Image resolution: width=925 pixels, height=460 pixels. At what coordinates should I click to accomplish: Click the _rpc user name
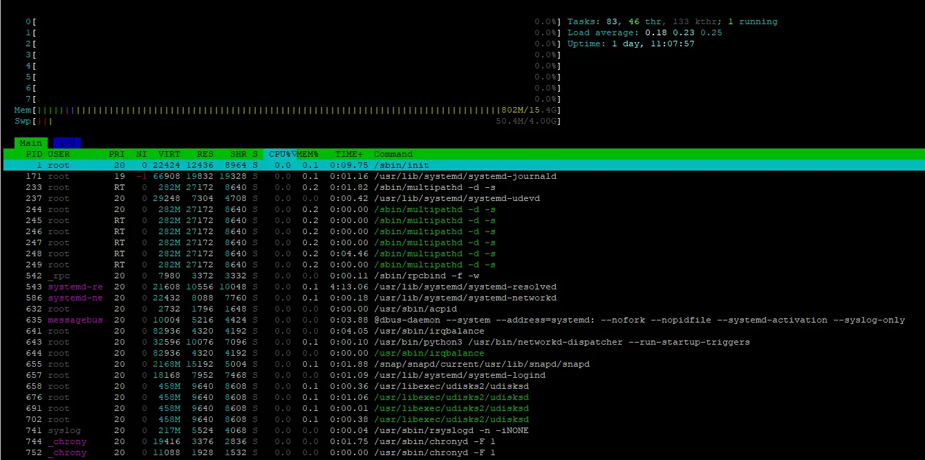click(58, 276)
